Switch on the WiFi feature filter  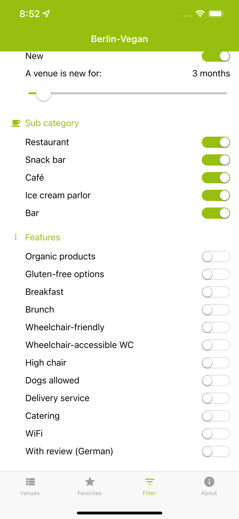coord(216,434)
